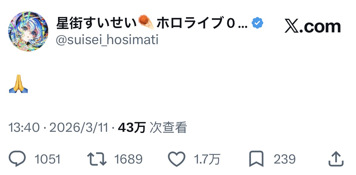
Task: Click the 1689 repost count
Action: (x=128, y=159)
